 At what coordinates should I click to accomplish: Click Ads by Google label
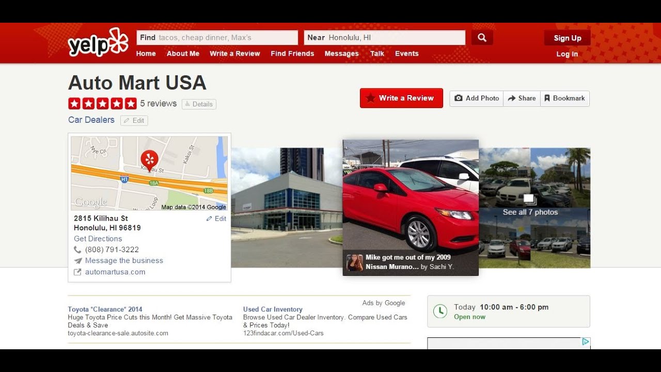tap(384, 303)
